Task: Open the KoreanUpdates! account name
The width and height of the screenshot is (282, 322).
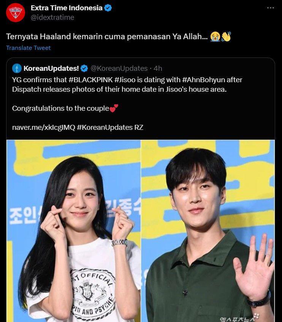Action: point(51,69)
